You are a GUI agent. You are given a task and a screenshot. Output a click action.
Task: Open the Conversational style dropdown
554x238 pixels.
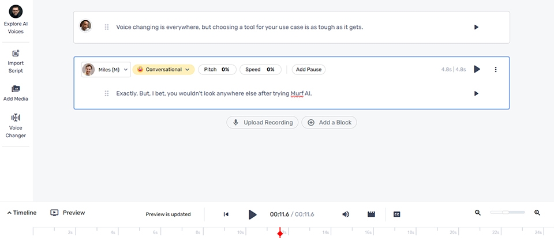click(163, 70)
